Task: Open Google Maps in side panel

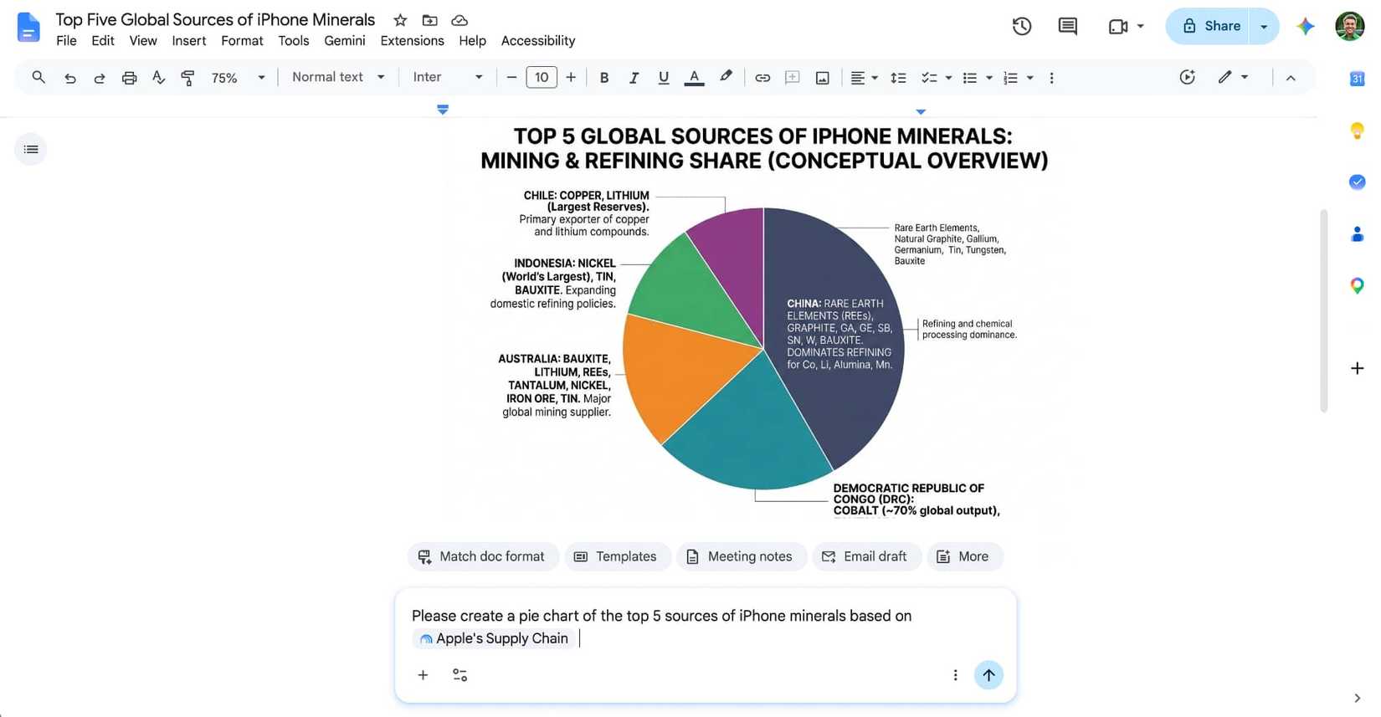Action: tap(1357, 286)
